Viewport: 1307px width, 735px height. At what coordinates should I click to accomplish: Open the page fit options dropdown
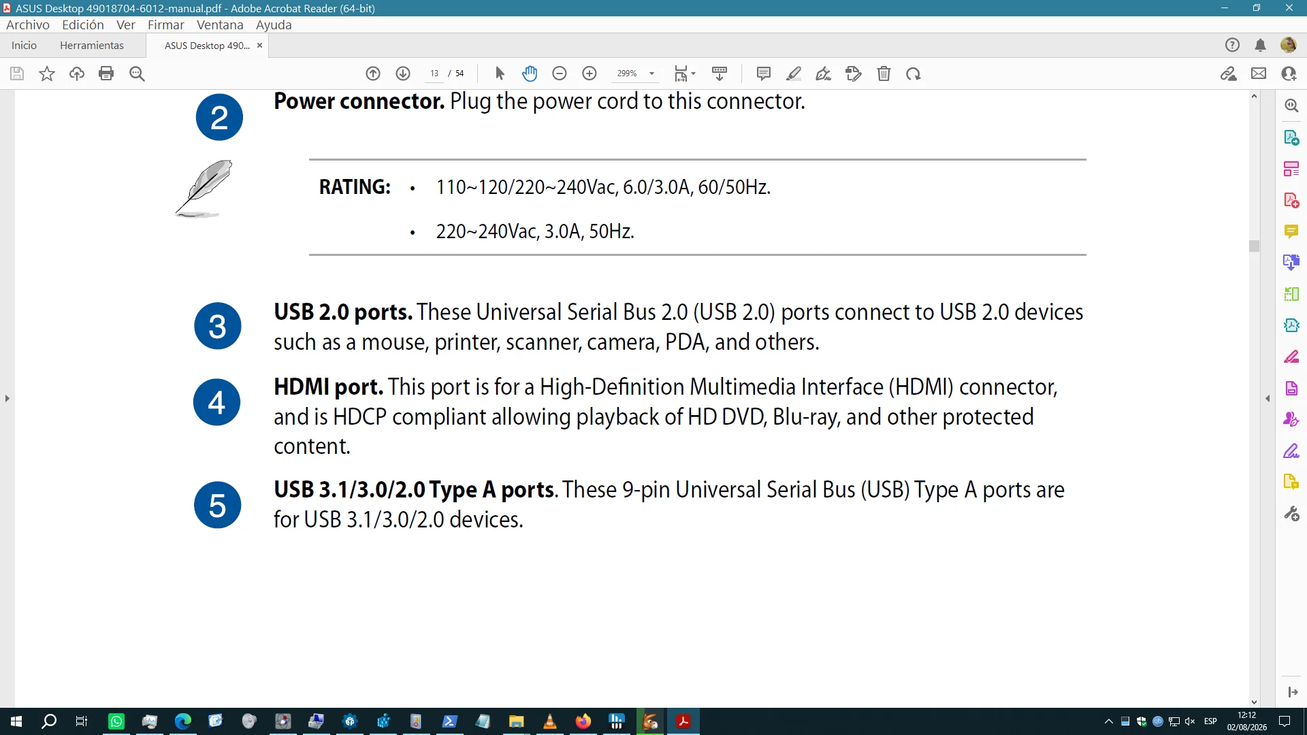pos(685,73)
